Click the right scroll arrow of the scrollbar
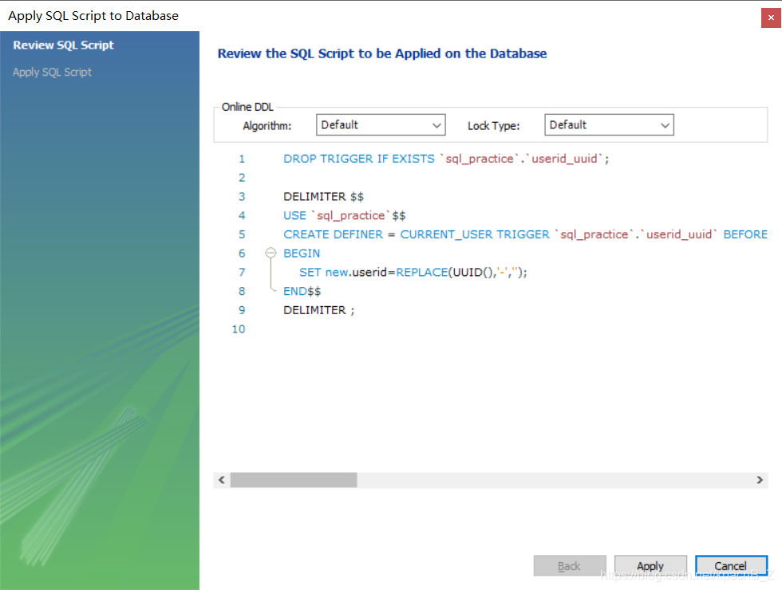Viewport: 782px width, 590px height. click(x=760, y=479)
